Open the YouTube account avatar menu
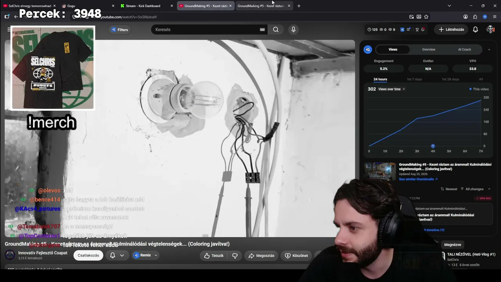 click(490, 29)
